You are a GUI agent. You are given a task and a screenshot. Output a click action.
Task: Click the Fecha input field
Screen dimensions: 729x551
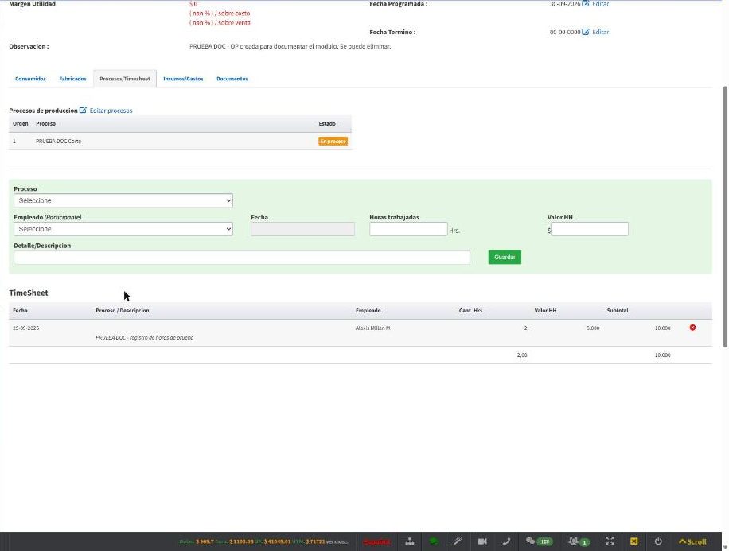tap(302, 229)
